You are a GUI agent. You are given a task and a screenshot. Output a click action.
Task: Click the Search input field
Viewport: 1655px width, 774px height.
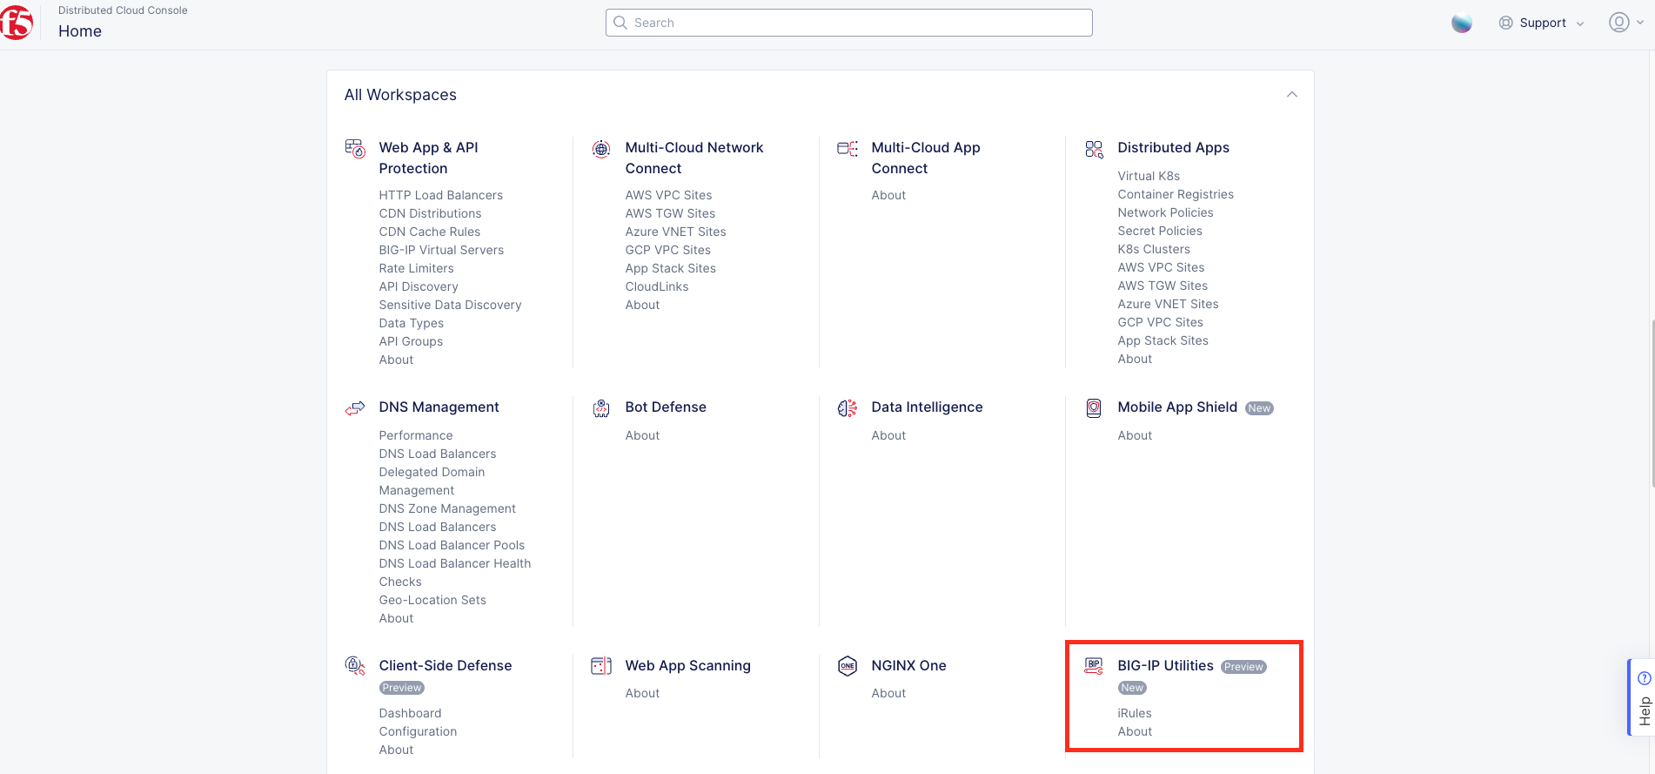click(x=848, y=23)
